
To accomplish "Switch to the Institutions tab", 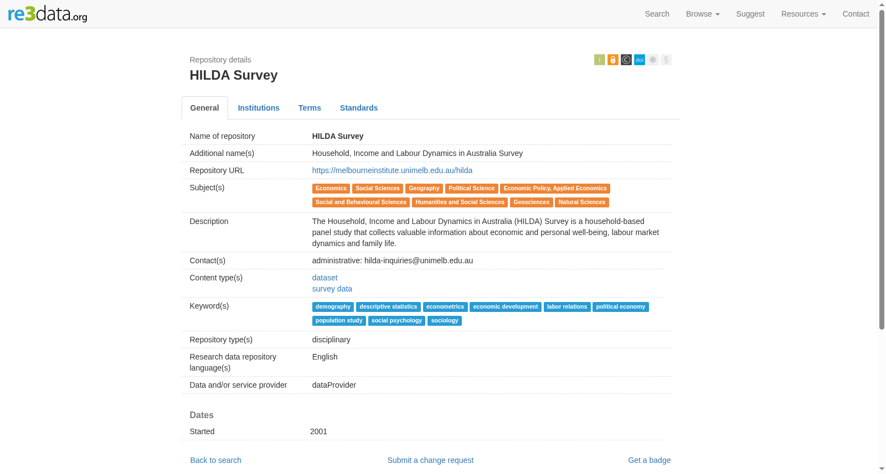I will 259,108.
